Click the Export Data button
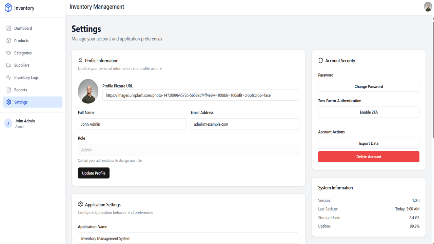The width and height of the screenshot is (434, 244). point(369,143)
